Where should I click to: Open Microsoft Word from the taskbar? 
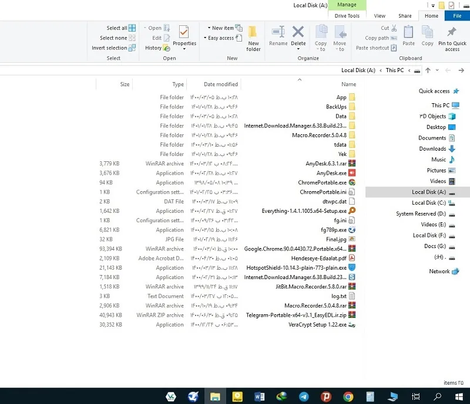[259, 397]
